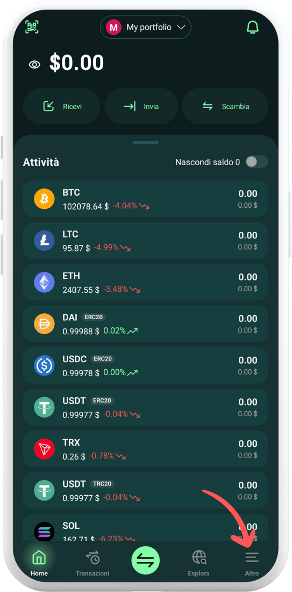Tap the Invia button

[141, 107]
